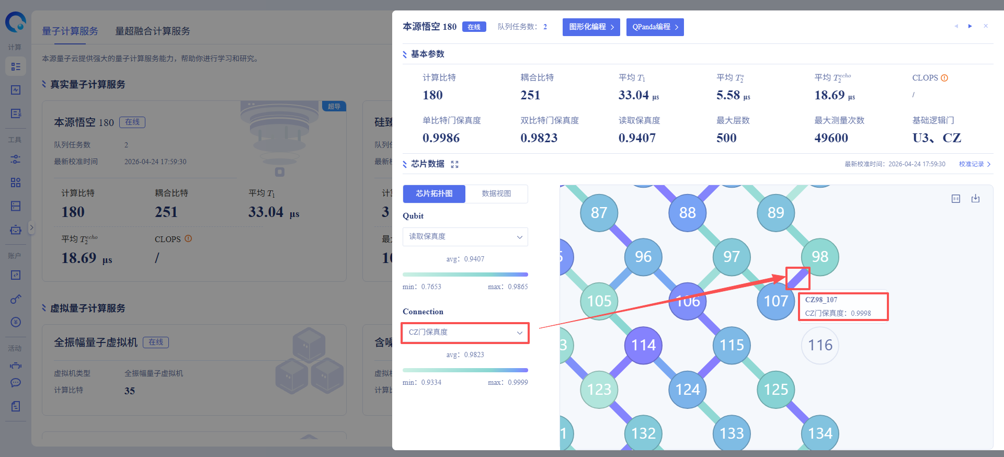Switch to 芯片拓扑图 tab

(x=434, y=193)
